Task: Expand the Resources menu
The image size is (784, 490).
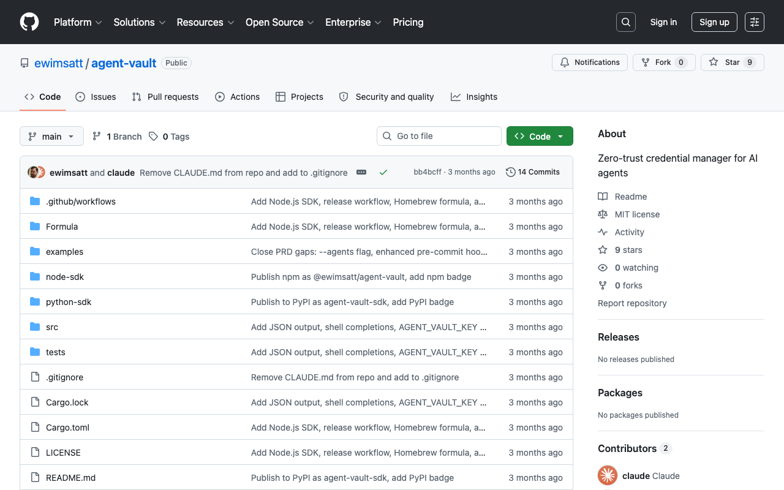Action: (x=205, y=22)
